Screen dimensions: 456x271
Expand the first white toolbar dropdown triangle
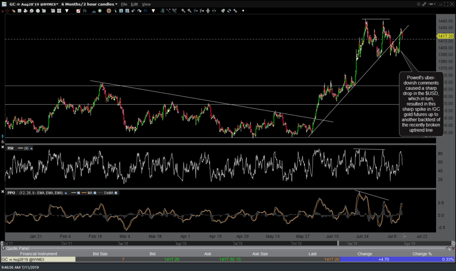[67, 11]
